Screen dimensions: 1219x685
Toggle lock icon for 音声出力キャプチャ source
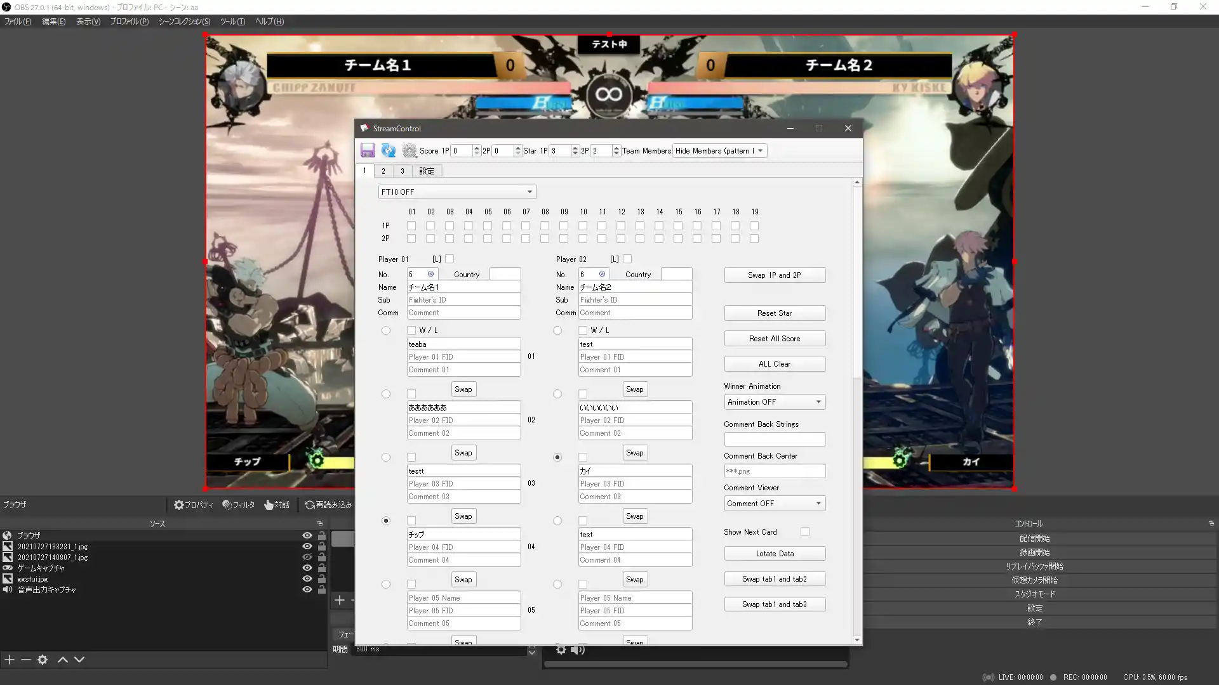coord(322,589)
